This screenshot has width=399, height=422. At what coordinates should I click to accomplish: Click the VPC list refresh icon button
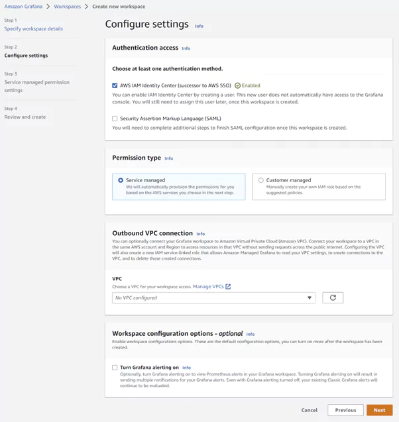tap(333, 298)
